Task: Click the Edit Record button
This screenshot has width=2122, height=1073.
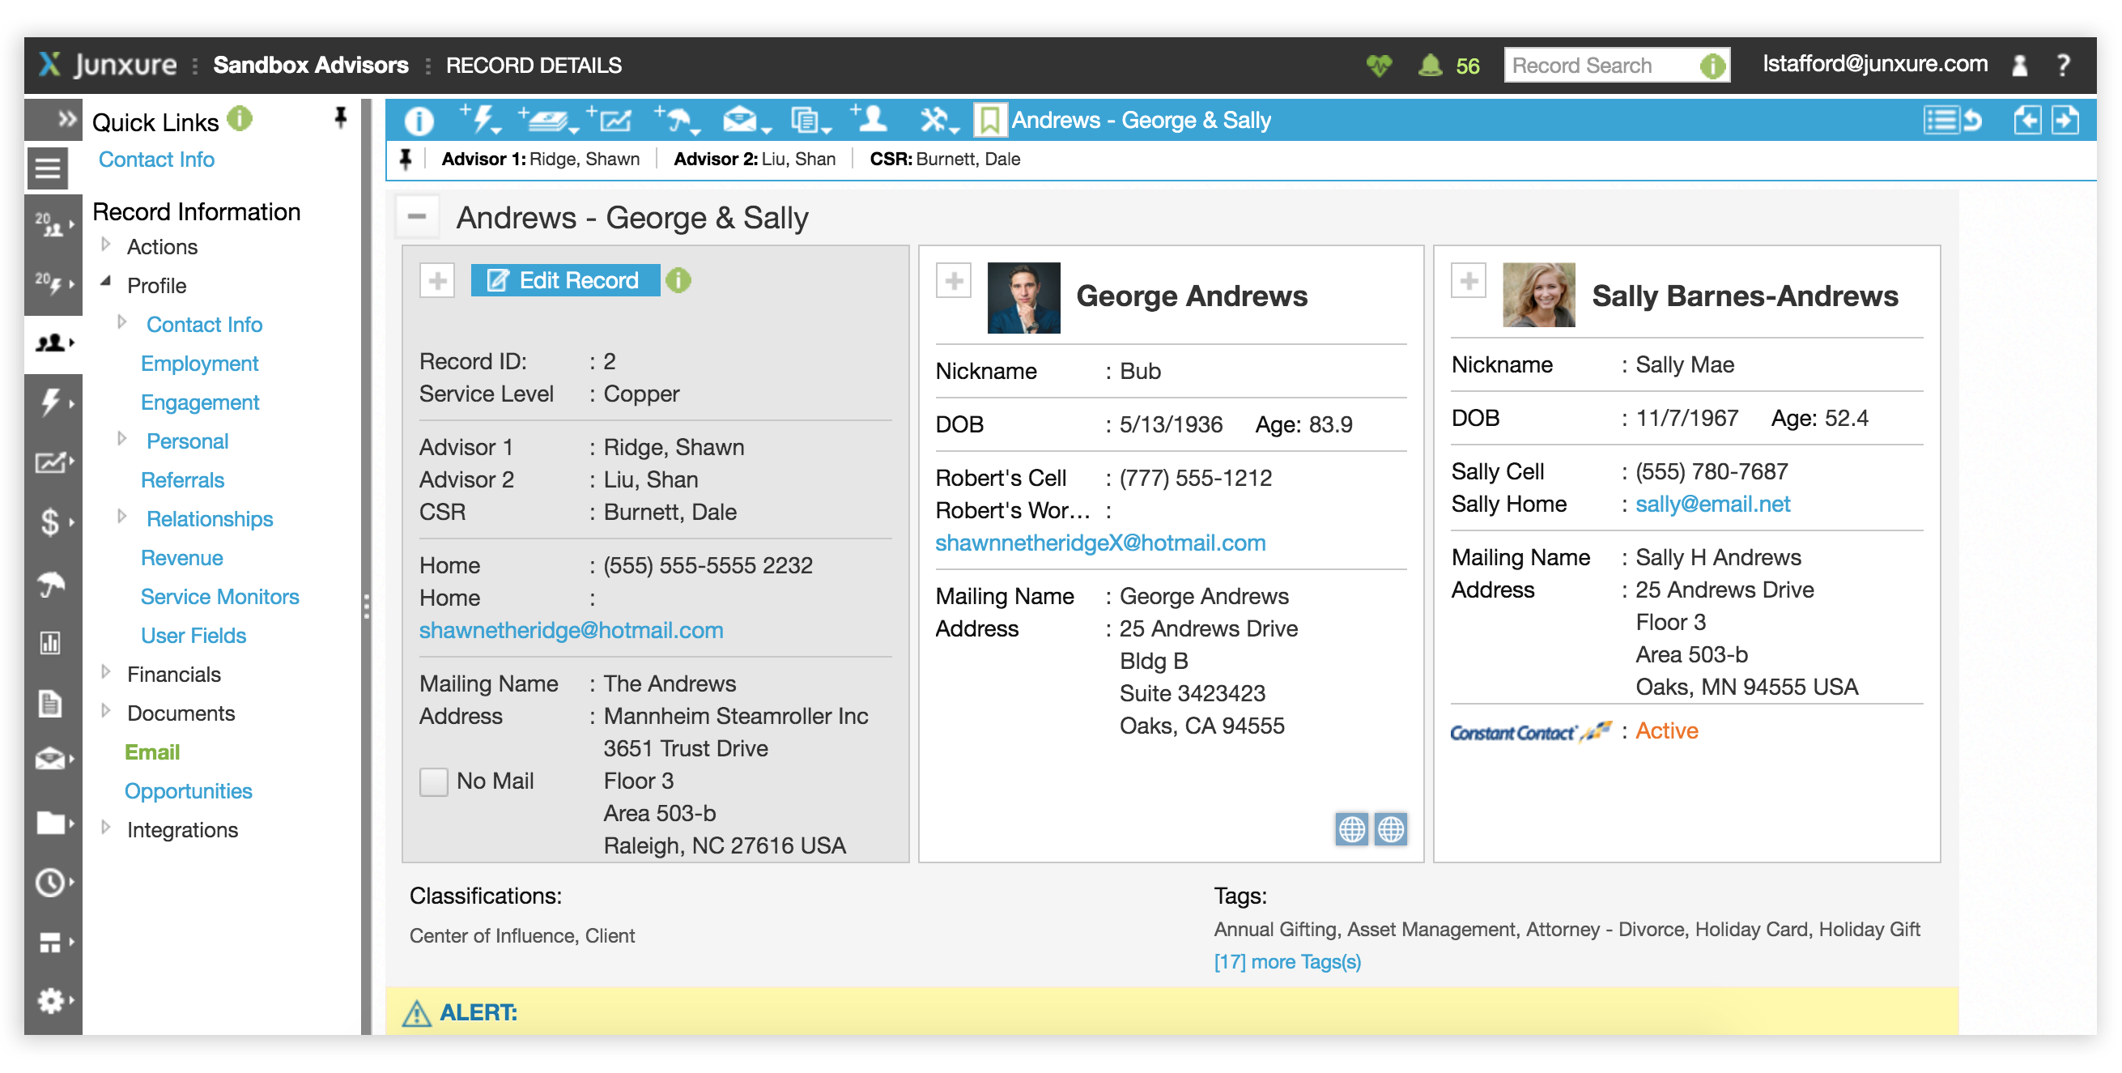Action: pos(565,280)
